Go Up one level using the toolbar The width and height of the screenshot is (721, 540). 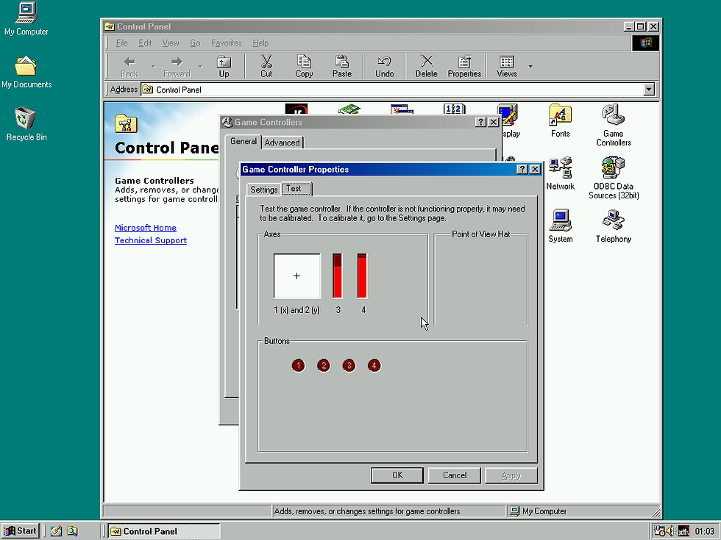coord(224,67)
